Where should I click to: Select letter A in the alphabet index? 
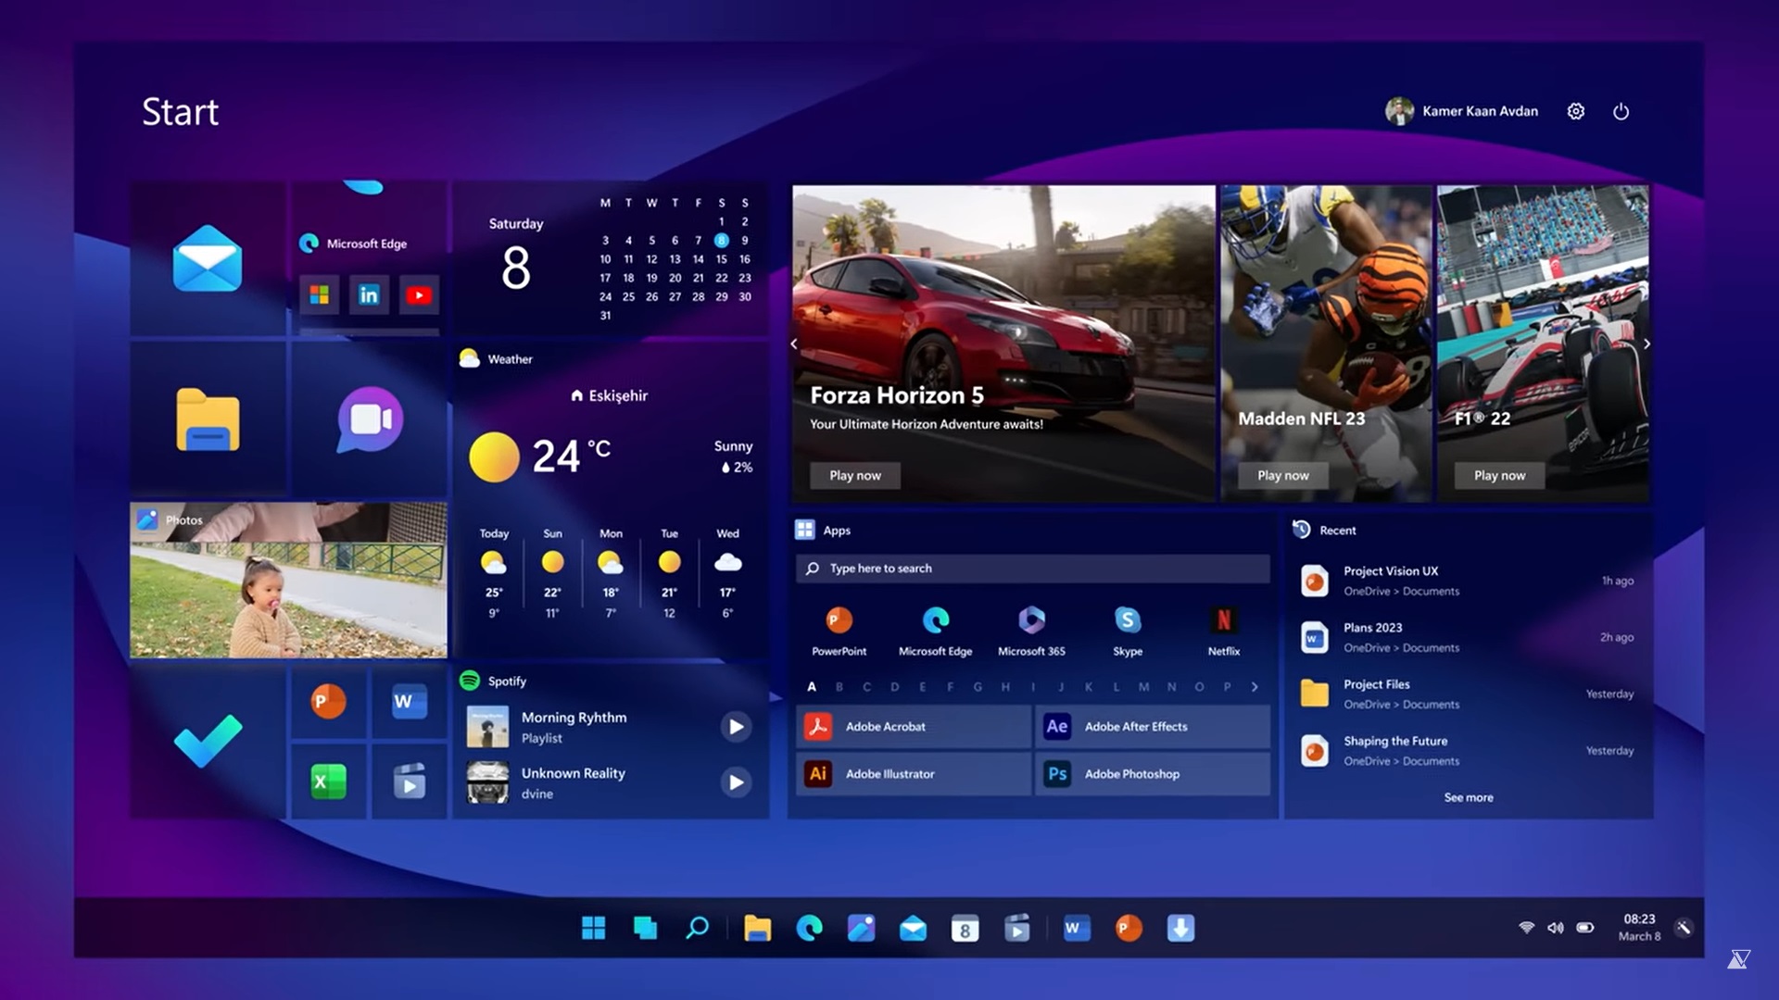(812, 687)
